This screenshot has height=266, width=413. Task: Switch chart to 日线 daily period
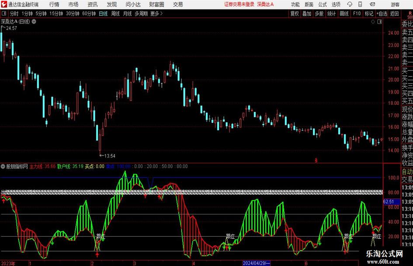coord(103,14)
